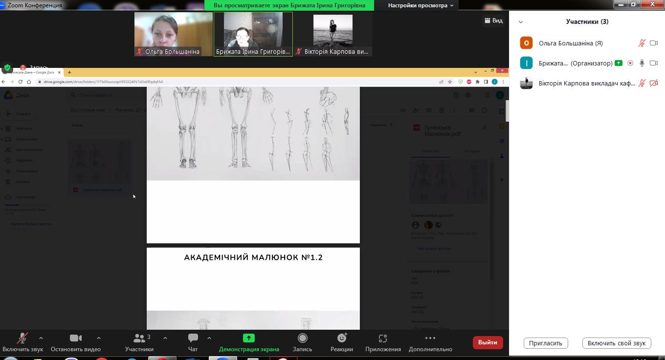Click the green Share Screen (Демонстрация экрана) icon
The image size is (665, 360).
pos(249,338)
